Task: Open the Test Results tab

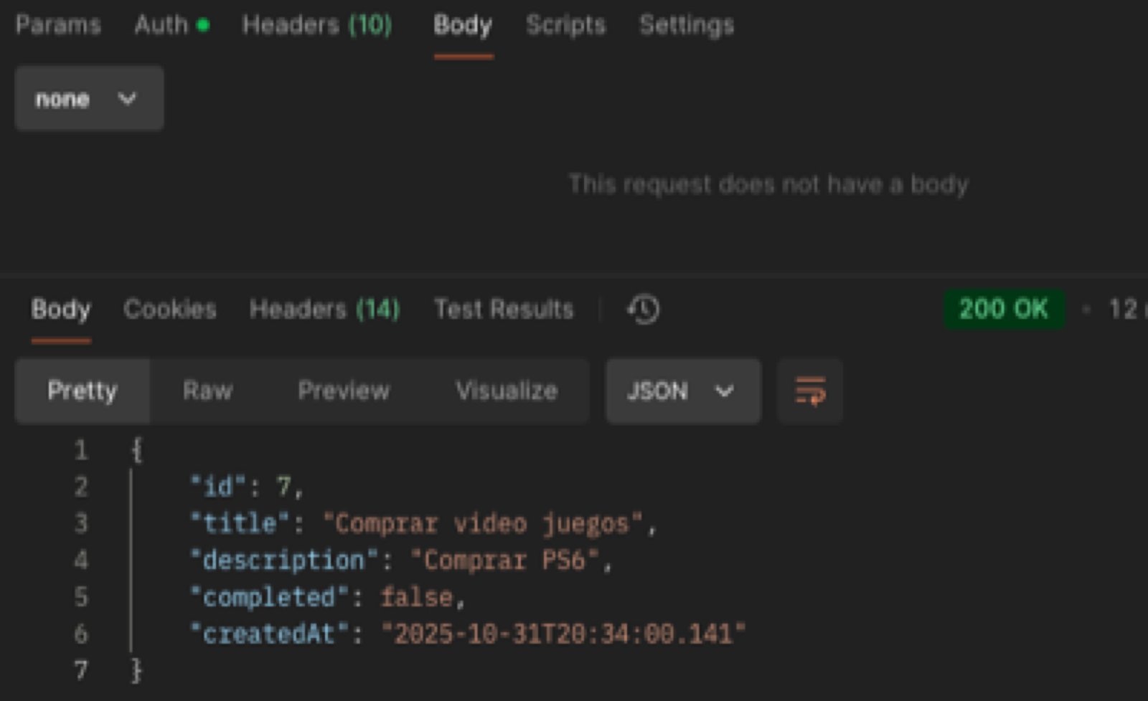Action: 504,309
